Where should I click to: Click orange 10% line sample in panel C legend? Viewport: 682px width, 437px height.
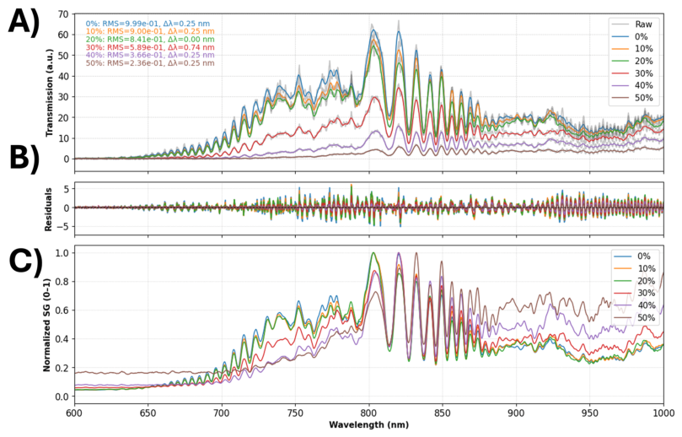tap(623, 268)
